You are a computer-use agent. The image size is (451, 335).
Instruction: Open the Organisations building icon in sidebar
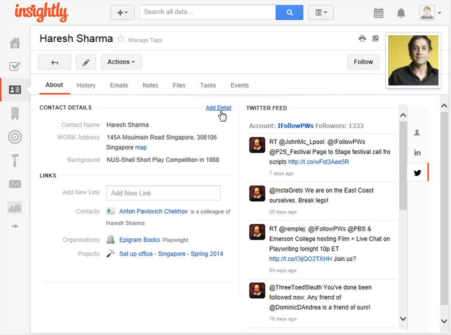tap(15, 113)
